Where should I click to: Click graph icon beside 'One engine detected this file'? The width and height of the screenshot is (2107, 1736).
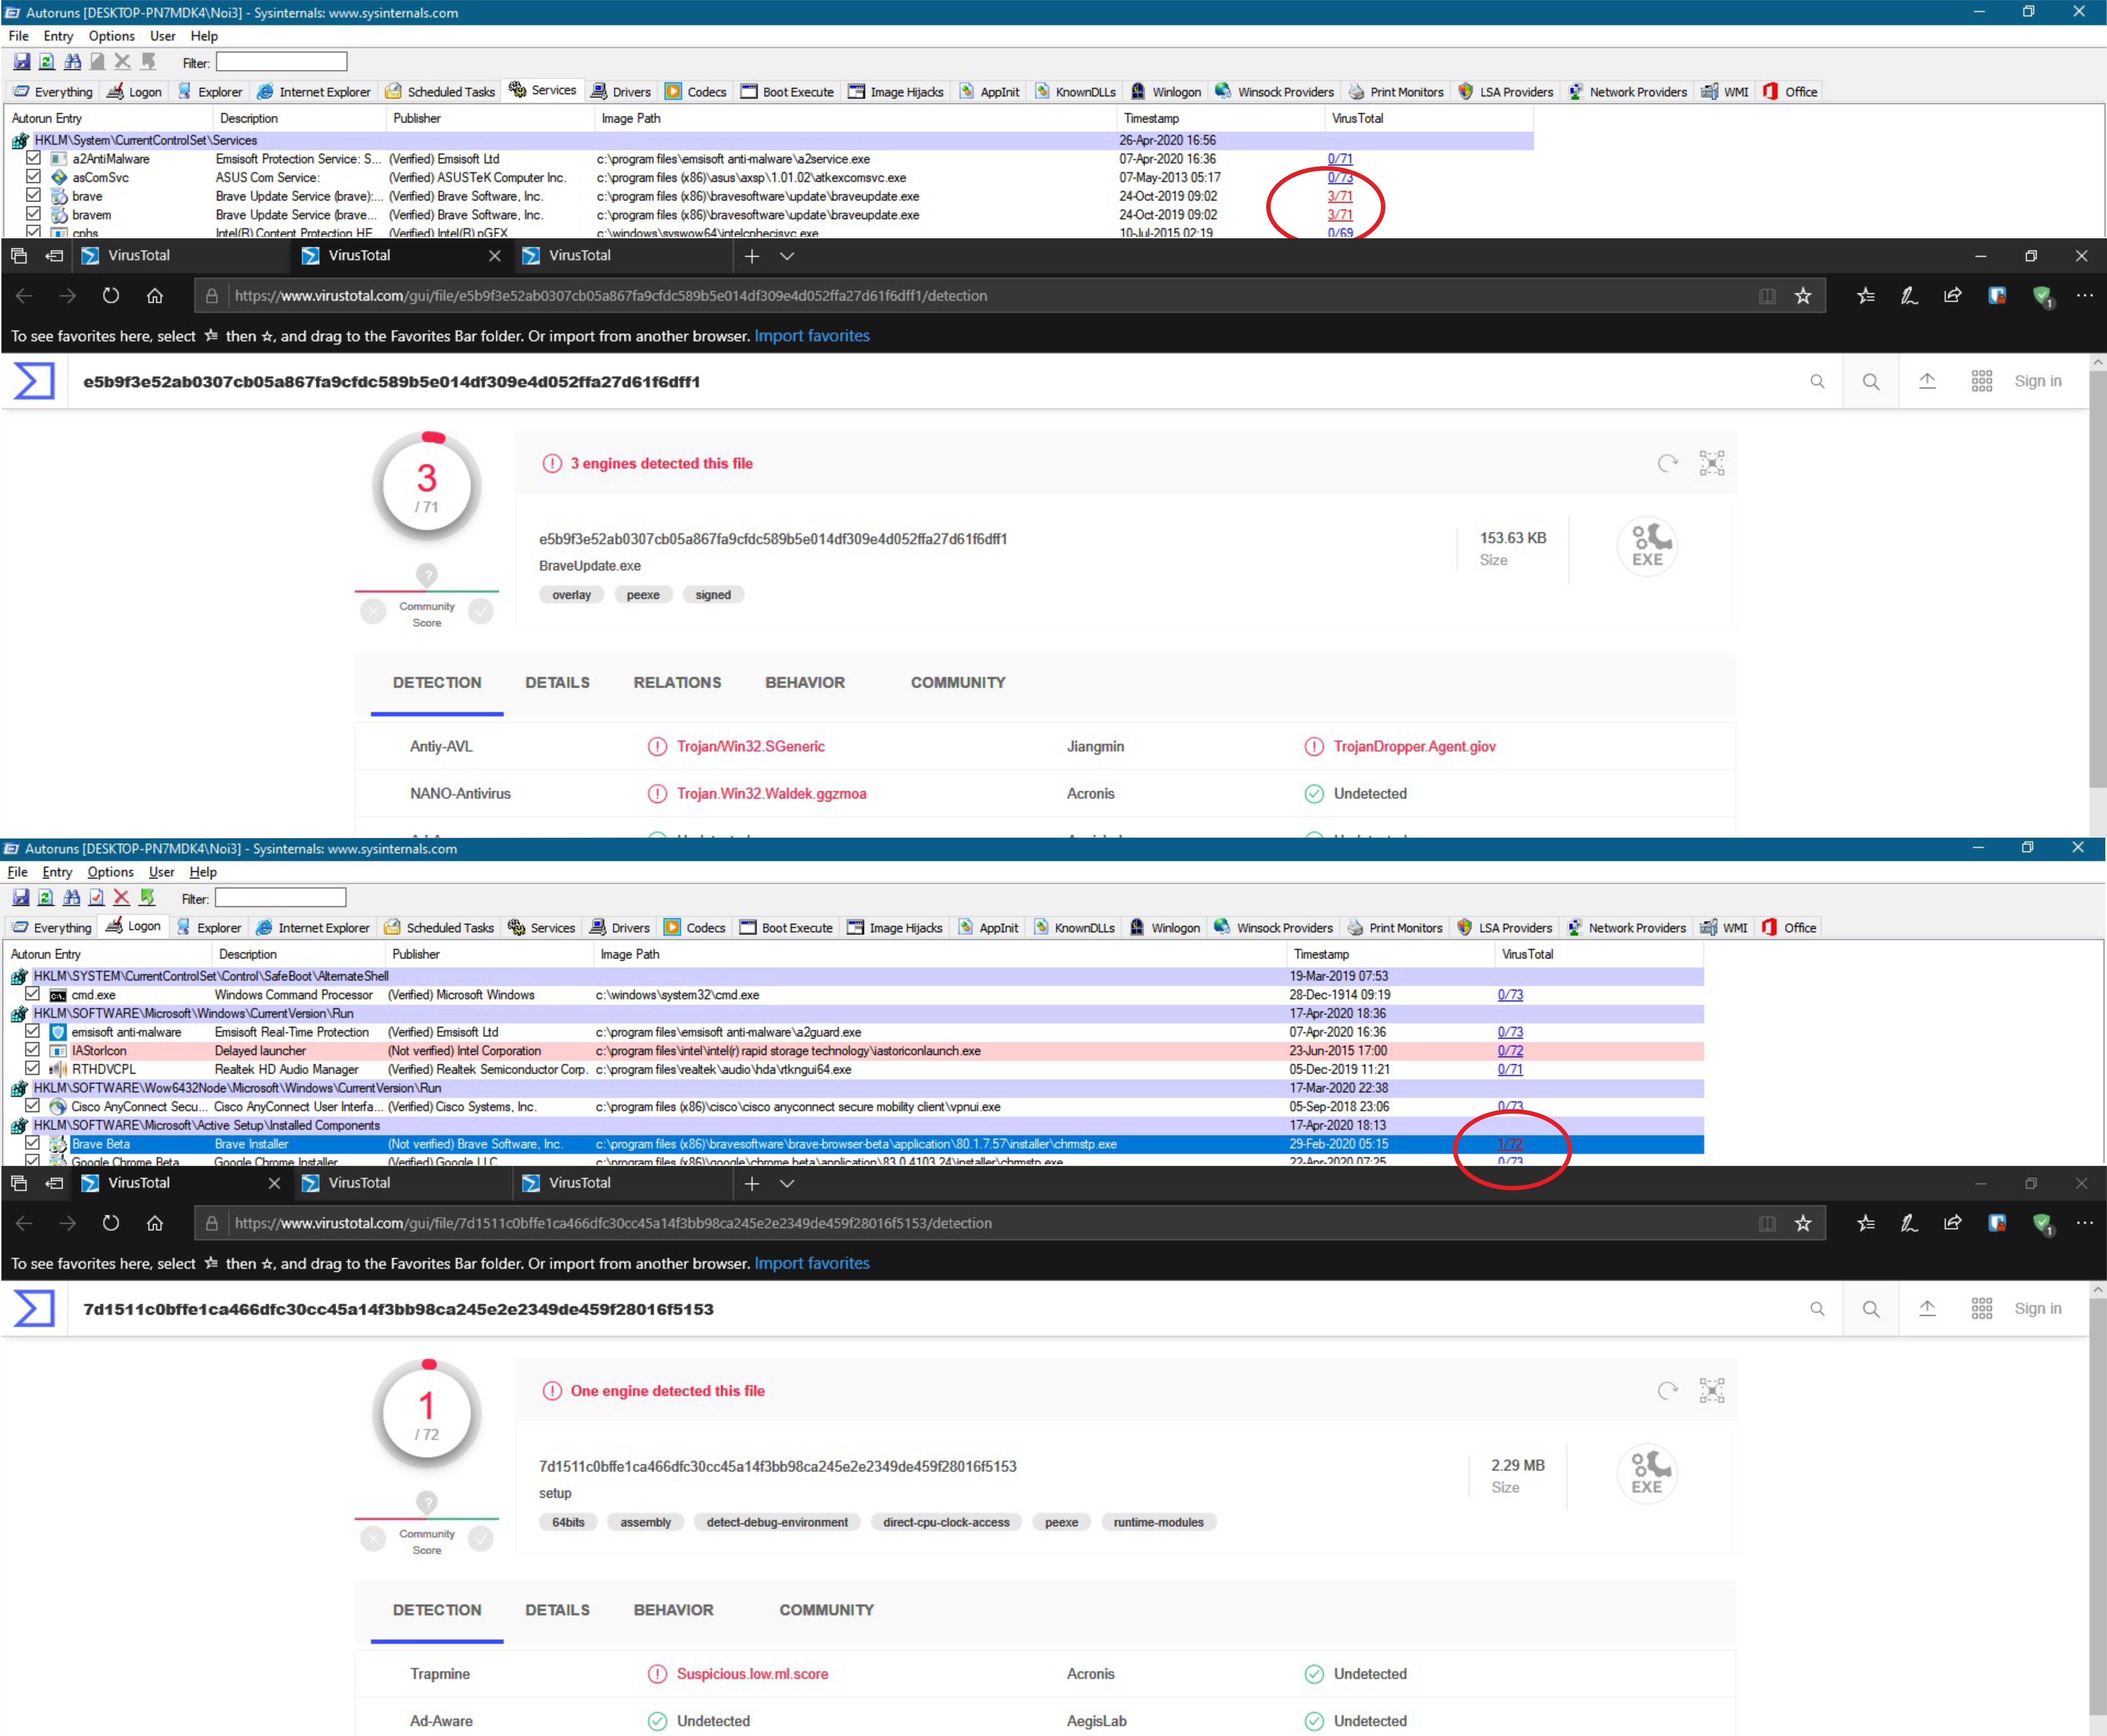(1711, 1391)
